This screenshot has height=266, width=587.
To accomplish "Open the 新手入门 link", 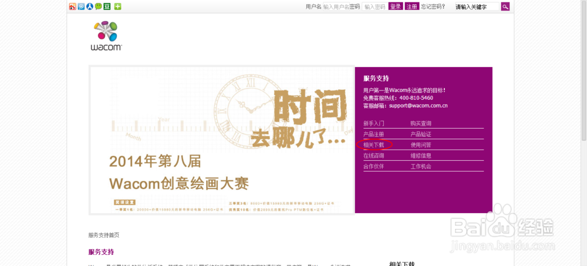I will click(x=373, y=123).
